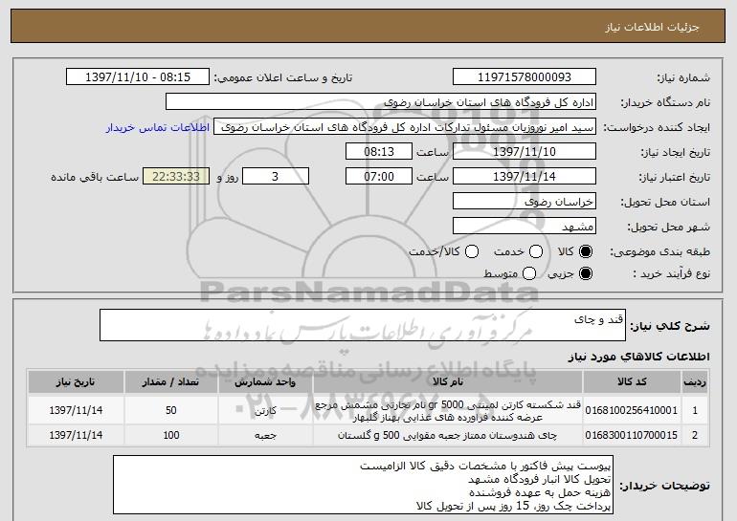Image resolution: width=737 pixels, height=521 pixels.
Task: Click the need date in the کارتن row
Action: (76, 410)
